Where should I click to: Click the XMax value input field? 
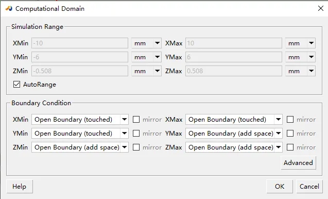[x=234, y=43]
